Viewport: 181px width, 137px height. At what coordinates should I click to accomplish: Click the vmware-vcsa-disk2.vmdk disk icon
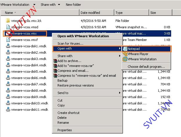8,52
